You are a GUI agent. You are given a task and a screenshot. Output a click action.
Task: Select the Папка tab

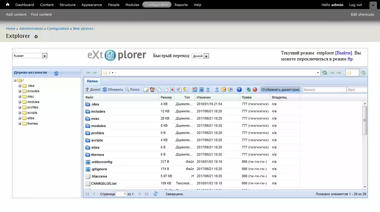92,81
